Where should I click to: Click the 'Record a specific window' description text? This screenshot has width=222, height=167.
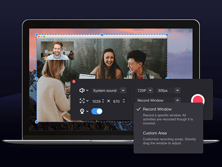pyautogui.click(x=168, y=119)
